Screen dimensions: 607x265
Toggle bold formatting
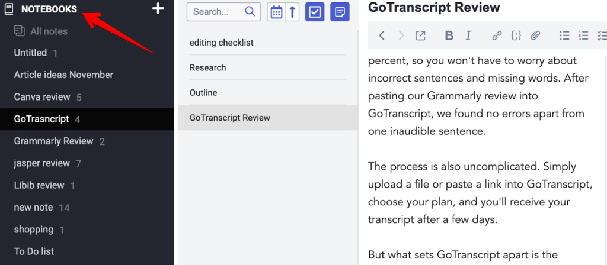click(x=449, y=36)
